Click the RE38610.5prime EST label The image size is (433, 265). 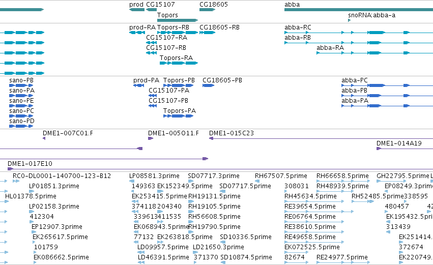click(310, 227)
